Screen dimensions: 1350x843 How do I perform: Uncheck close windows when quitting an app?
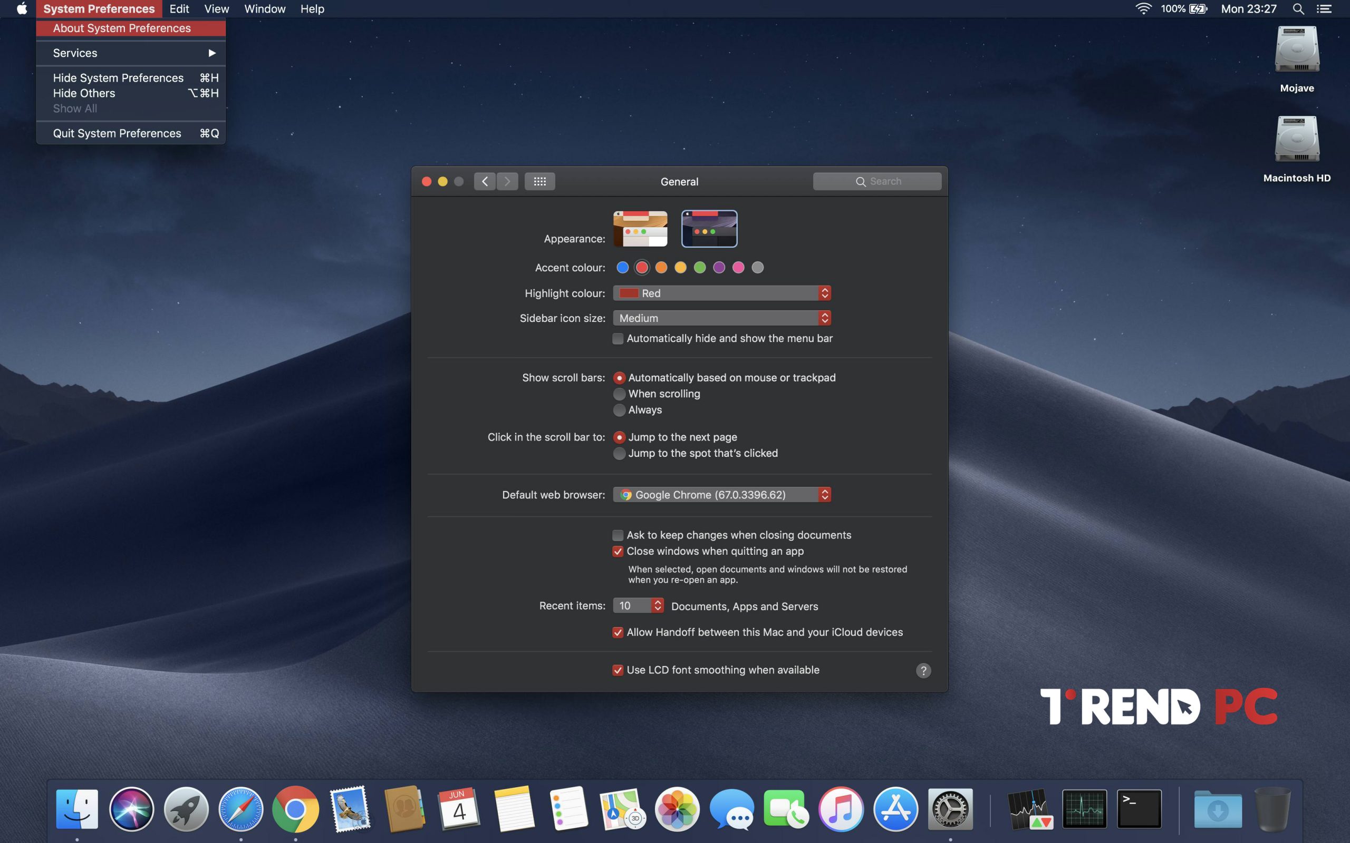click(x=618, y=552)
